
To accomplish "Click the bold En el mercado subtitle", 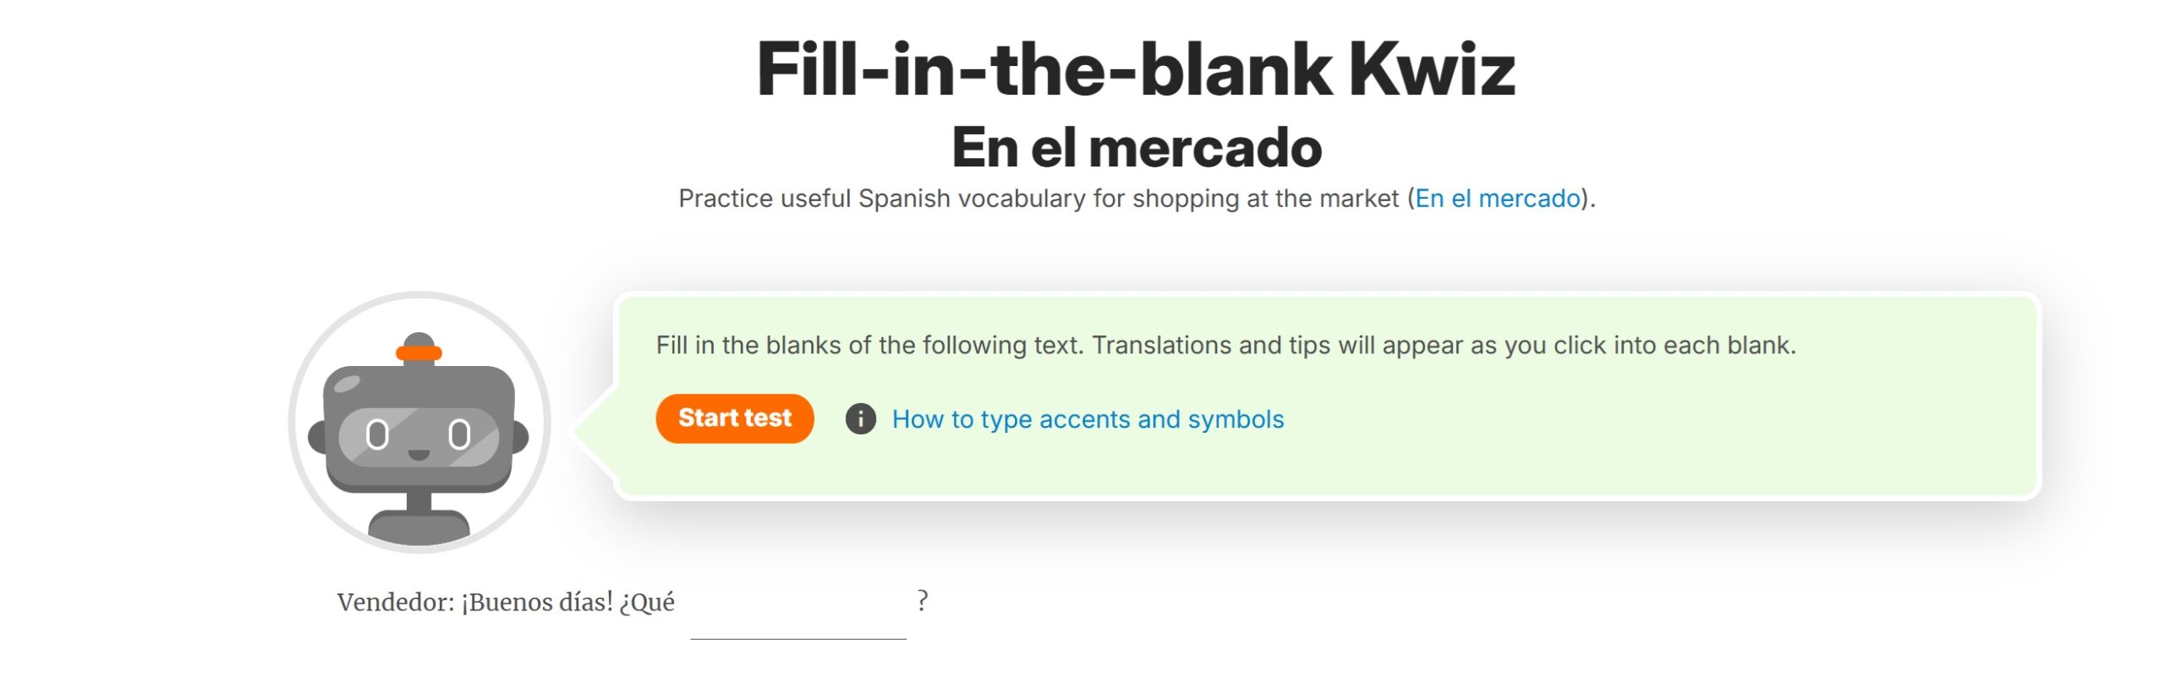I will click(x=1136, y=148).
